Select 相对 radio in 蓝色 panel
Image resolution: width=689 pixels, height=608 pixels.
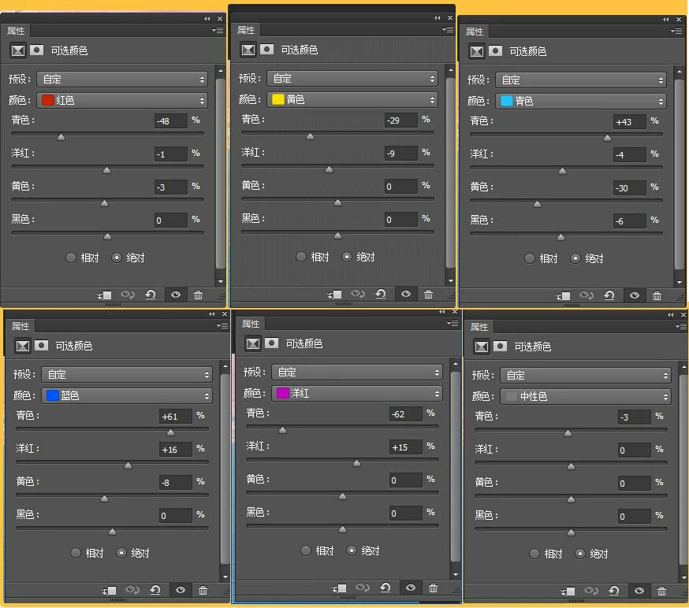point(76,553)
